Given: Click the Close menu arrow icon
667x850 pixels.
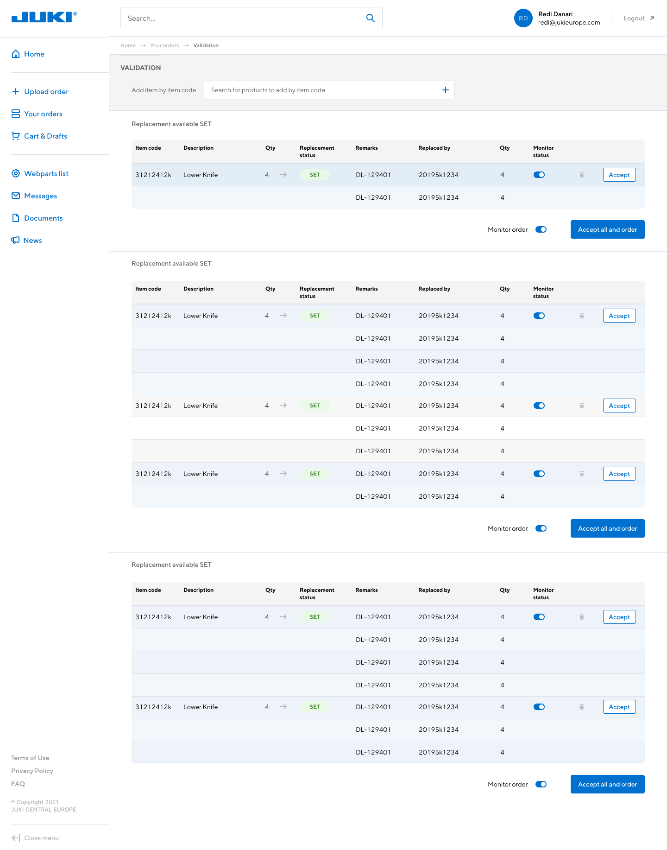Looking at the screenshot, I should click(16, 838).
